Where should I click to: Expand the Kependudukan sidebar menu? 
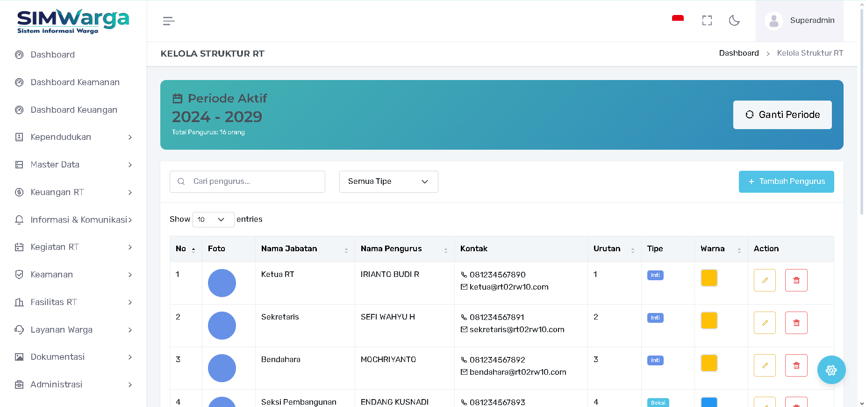tap(73, 137)
